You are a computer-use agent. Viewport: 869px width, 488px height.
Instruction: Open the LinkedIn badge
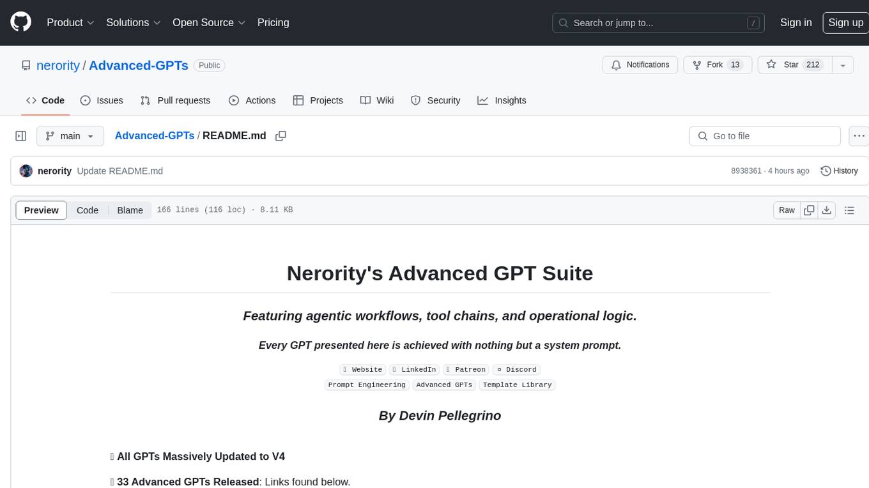pyautogui.click(x=414, y=369)
